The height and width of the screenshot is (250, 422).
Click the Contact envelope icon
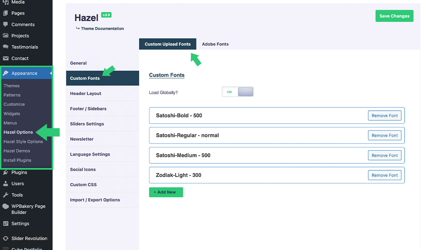[x=6, y=58]
